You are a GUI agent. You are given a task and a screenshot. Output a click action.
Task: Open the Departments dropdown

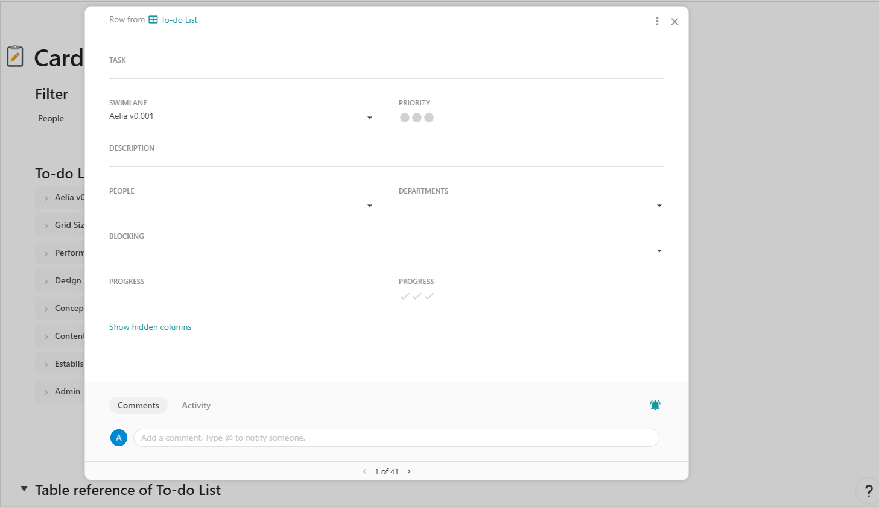(659, 206)
